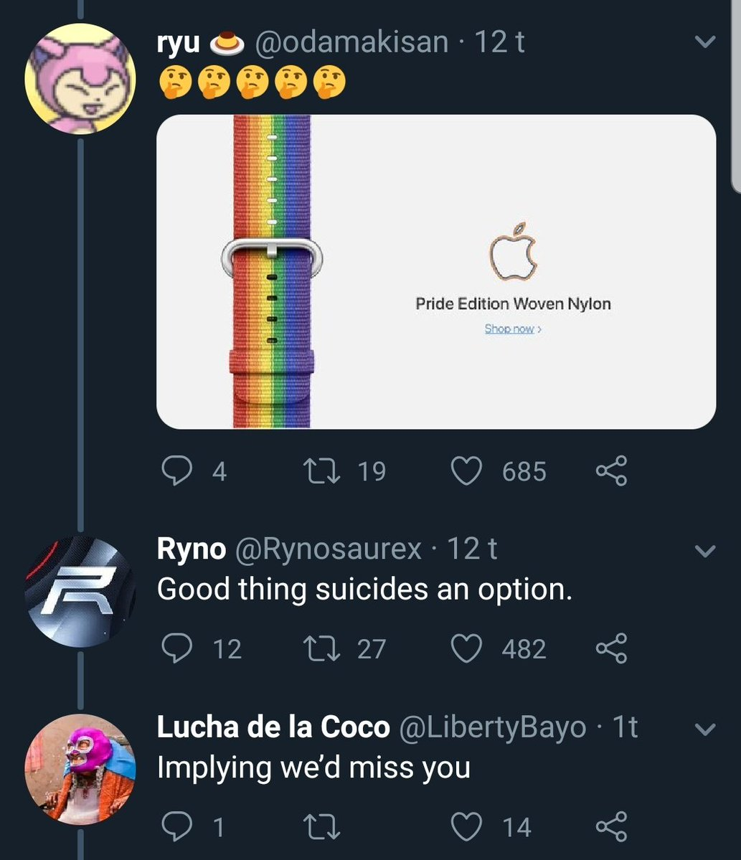Like ryu's tweet with 685 likes
This screenshot has width=741, height=860.
tap(466, 471)
